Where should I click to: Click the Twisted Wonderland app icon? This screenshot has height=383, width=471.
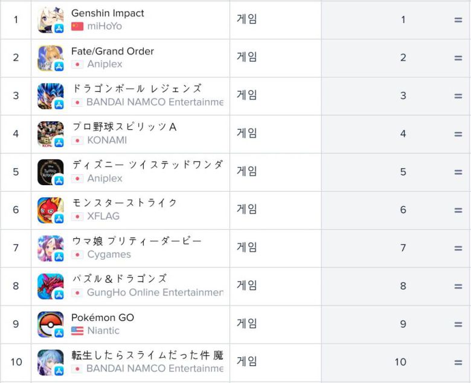pos(50,172)
